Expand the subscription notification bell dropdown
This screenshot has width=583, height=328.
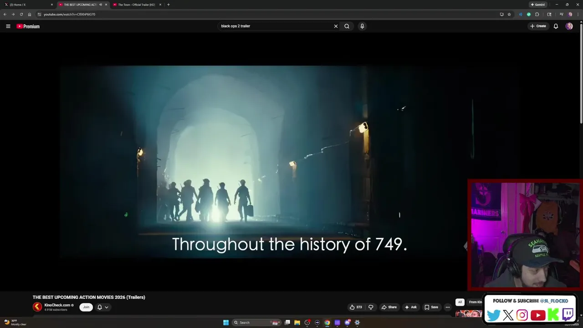(x=103, y=307)
